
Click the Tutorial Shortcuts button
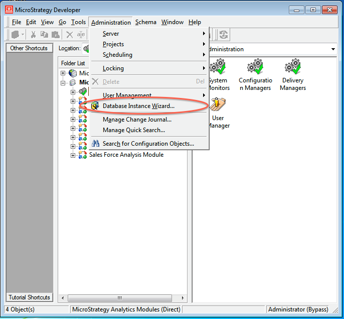29,297
